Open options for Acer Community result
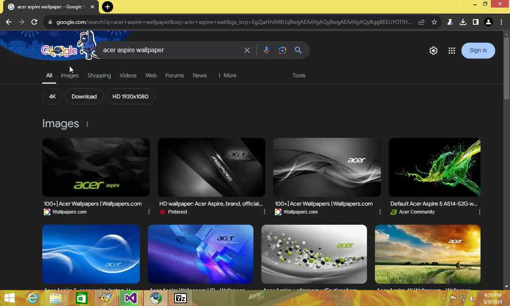 [x=479, y=212]
